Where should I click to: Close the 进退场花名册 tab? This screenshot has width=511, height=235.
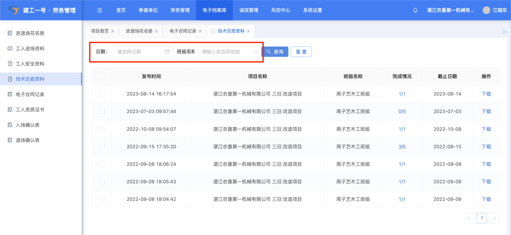156,31
